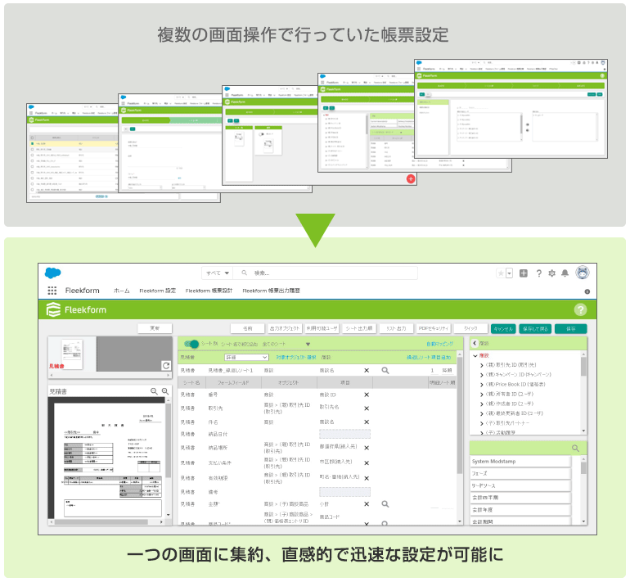Open the user profile avatar
This screenshot has height=582, width=630.
click(583, 273)
